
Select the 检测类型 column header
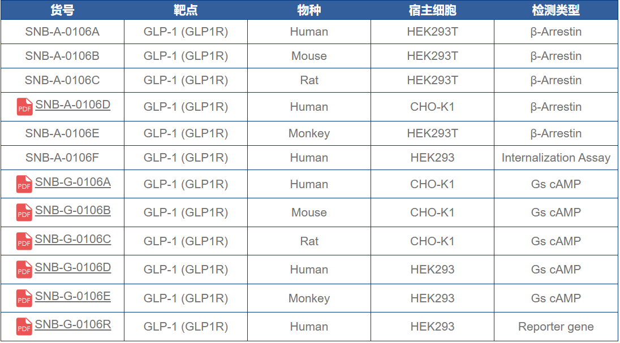556,10
